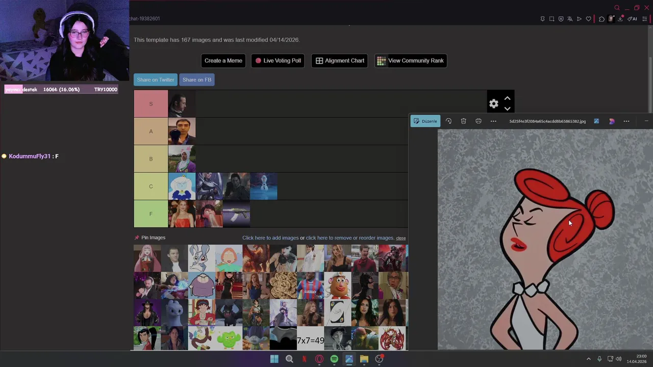This screenshot has height=367, width=653.
Task: Click browser search magnifier icon
Action: 617,8
